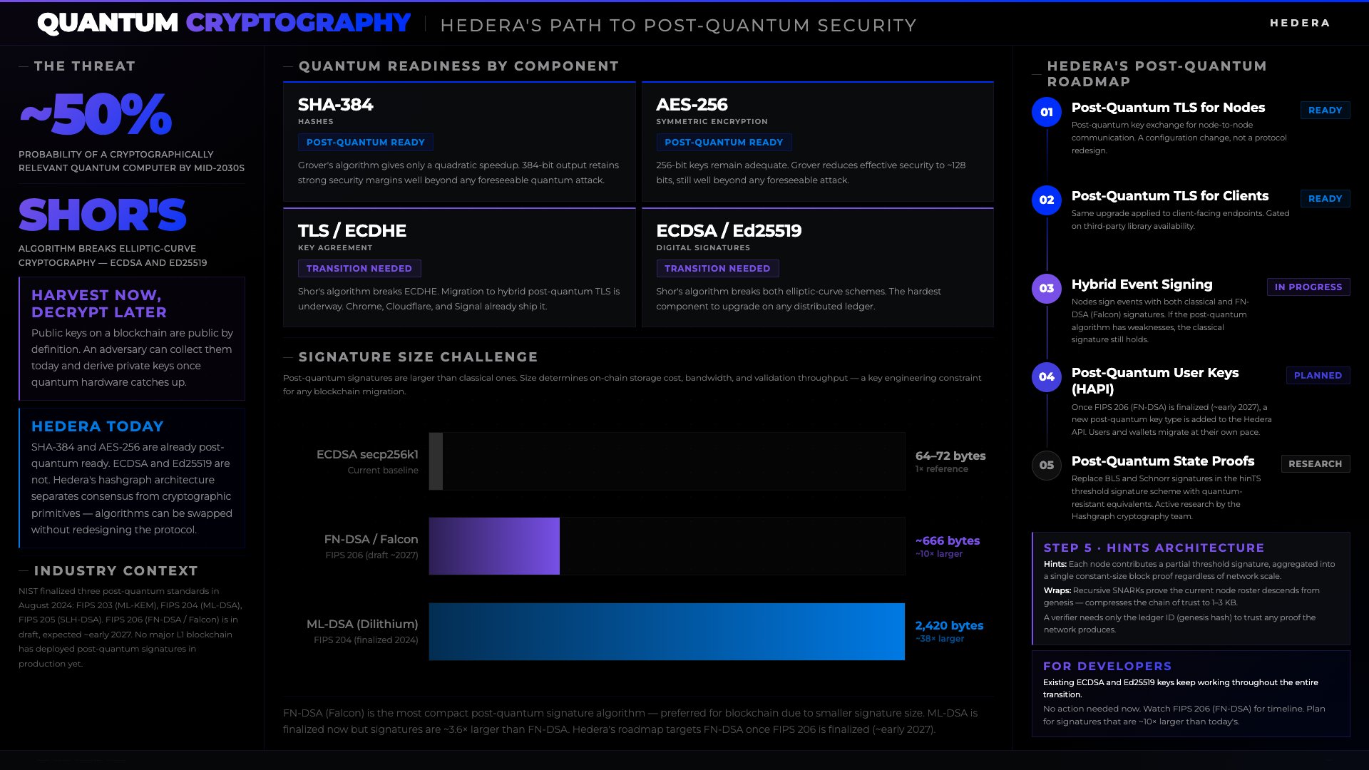Click roadmap step 02 circle icon
The width and height of the screenshot is (1369, 770).
coord(1046,200)
